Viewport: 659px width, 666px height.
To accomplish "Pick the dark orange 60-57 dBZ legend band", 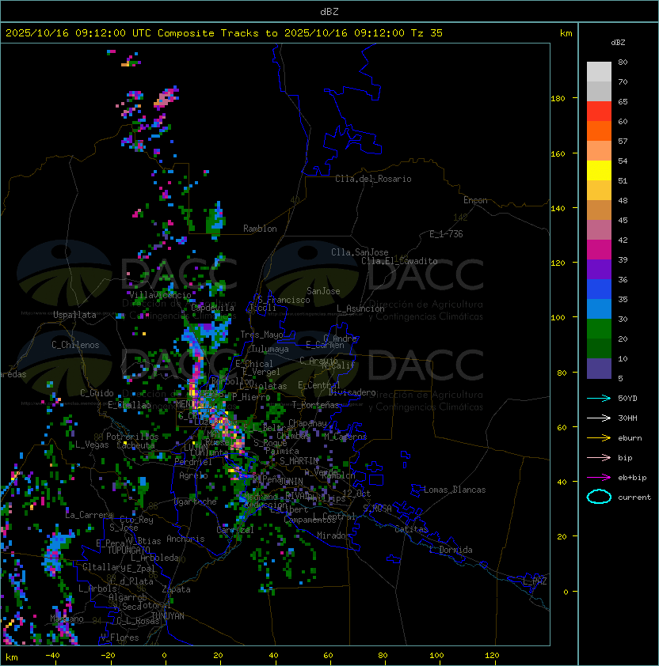I will pos(599,131).
